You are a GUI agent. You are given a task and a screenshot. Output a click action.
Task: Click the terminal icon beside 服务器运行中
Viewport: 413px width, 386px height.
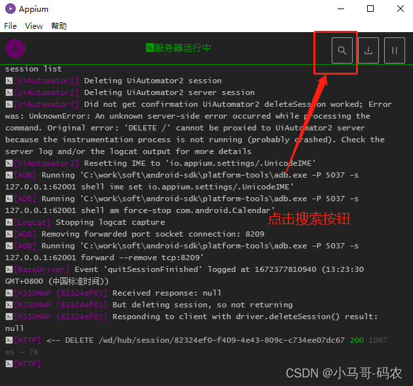[x=150, y=48]
